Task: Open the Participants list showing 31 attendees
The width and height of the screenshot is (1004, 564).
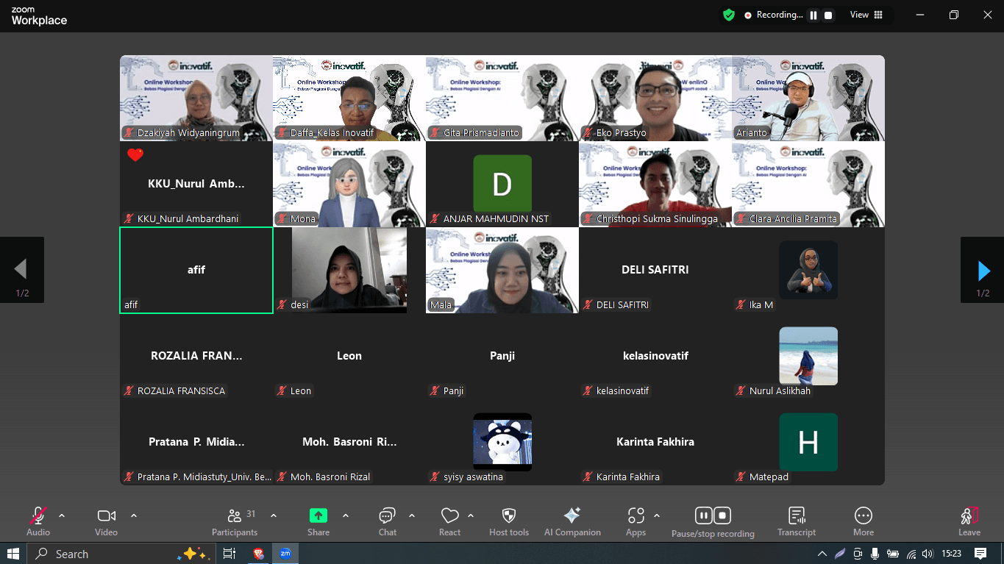Action: click(x=235, y=515)
